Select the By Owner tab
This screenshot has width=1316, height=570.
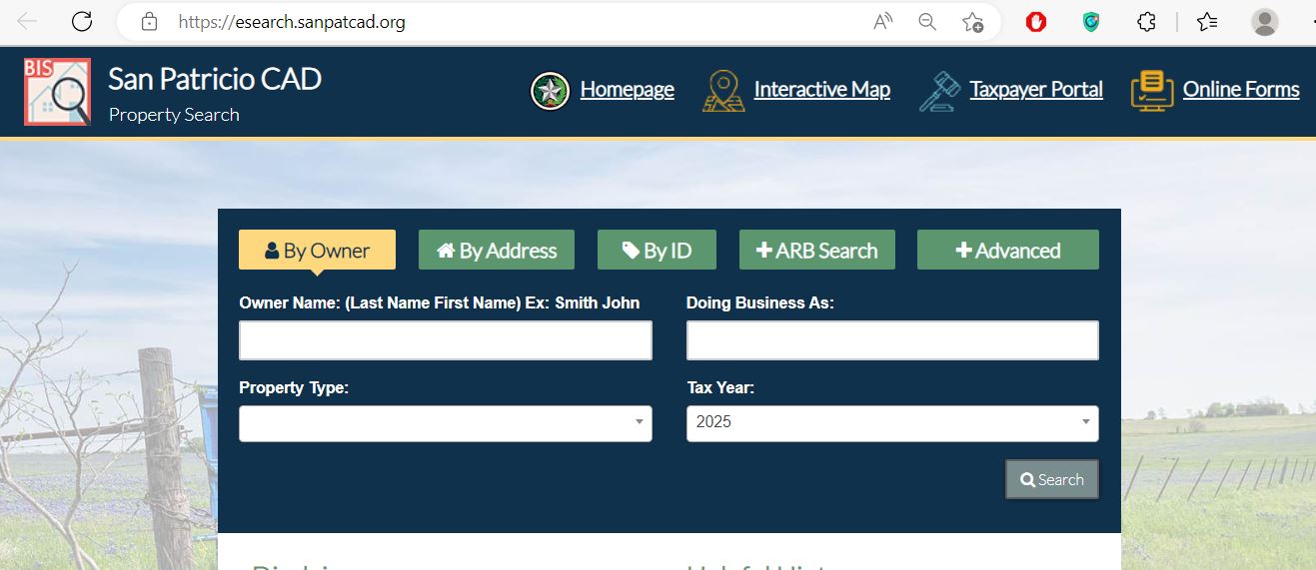click(317, 250)
